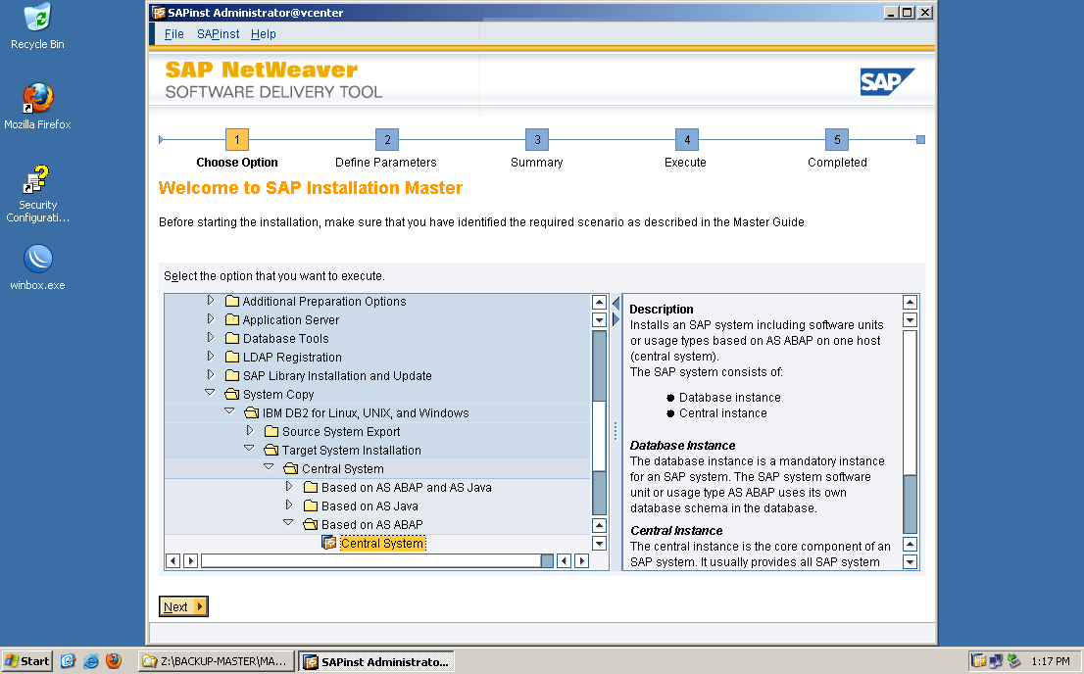The image size is (1084, 674).
Task: Expand the LDAP Registration folder
Action: pyautogui.click(x=211, y=356)
